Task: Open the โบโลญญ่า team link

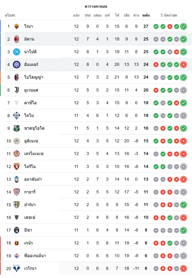Action: point(34,77)
